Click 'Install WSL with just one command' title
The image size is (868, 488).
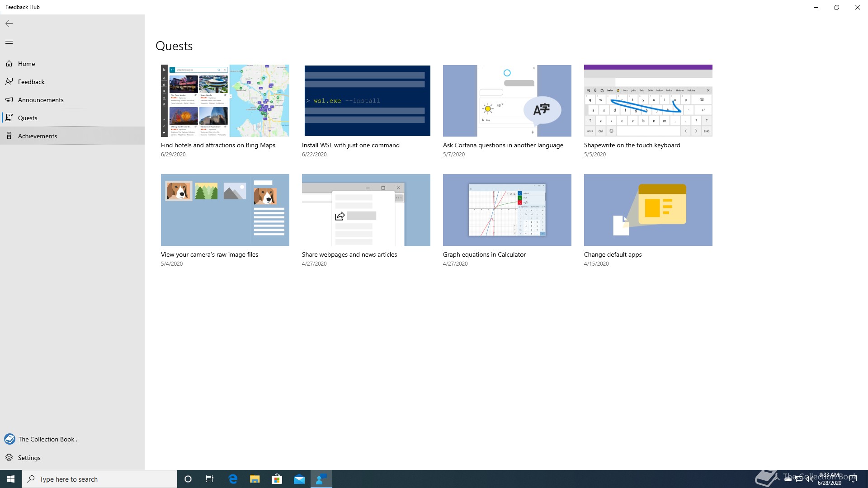point(351,145)
